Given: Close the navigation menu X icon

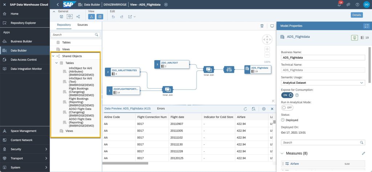Looking at the screenshot, I should [4, 4].
